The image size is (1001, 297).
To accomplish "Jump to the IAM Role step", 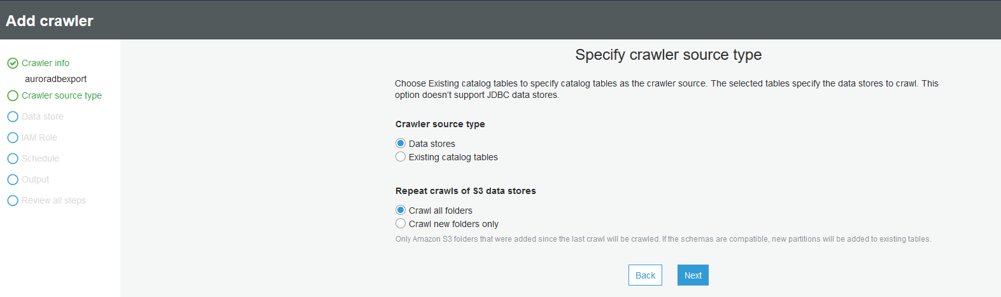I will click(39, 137).
